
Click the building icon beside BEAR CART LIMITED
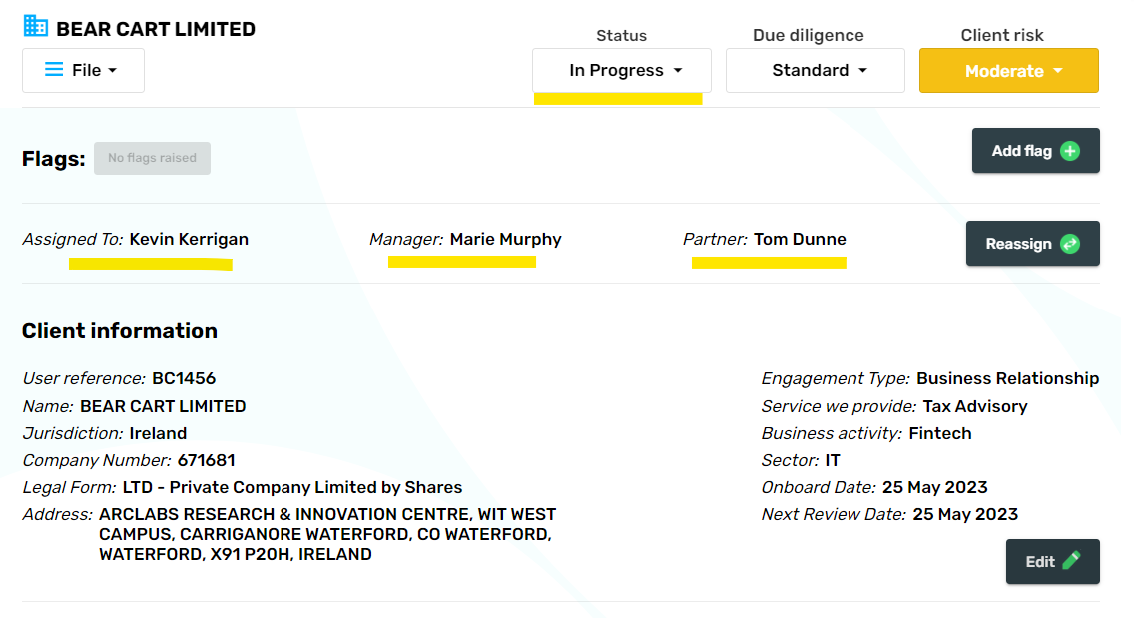point(36,27)
